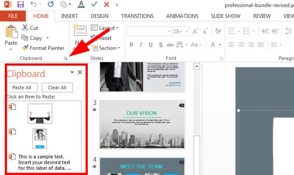
Task: Select slide 3 OUR VISION thumbnail
Action: click(142, 124)
